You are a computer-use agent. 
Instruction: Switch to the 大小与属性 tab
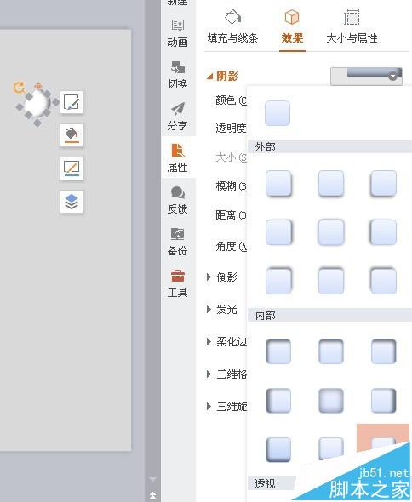(352, 27)
